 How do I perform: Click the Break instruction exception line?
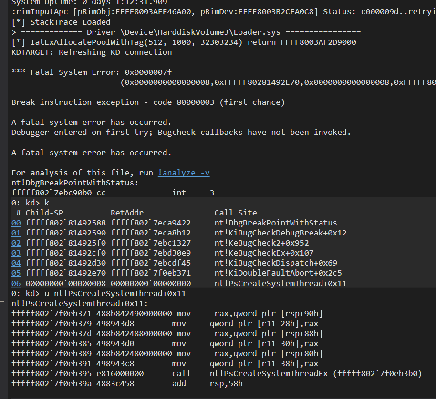[x=148, y=102]
